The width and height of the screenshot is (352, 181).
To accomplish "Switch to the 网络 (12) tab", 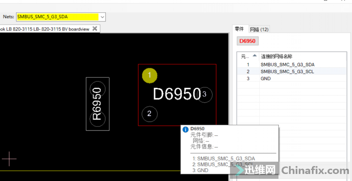I will pyautogui.click(x=259, y=29).
